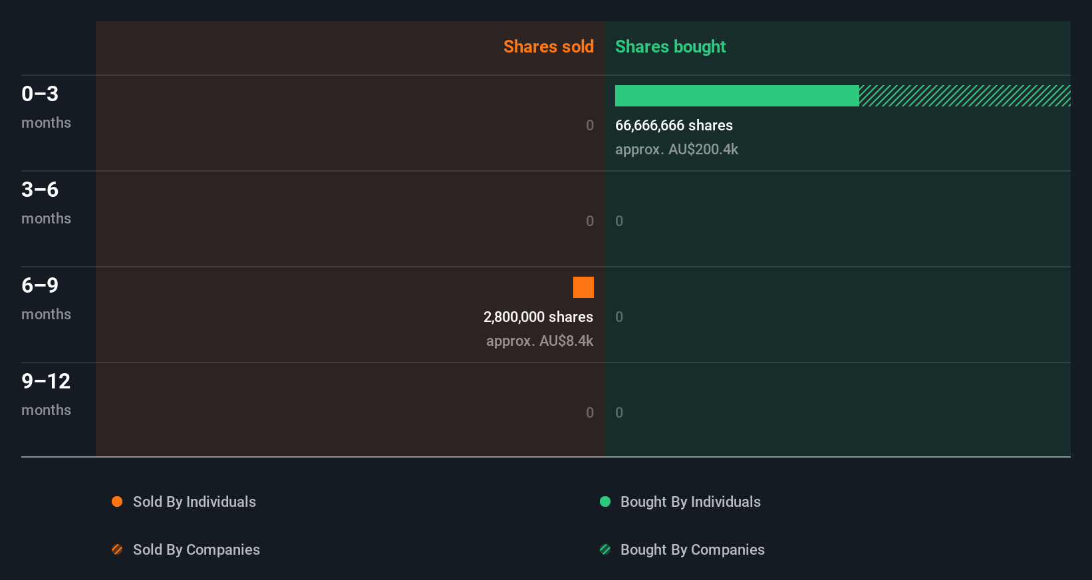
Task: Click the 66,666,666 shares value
Action: (674, 126)
